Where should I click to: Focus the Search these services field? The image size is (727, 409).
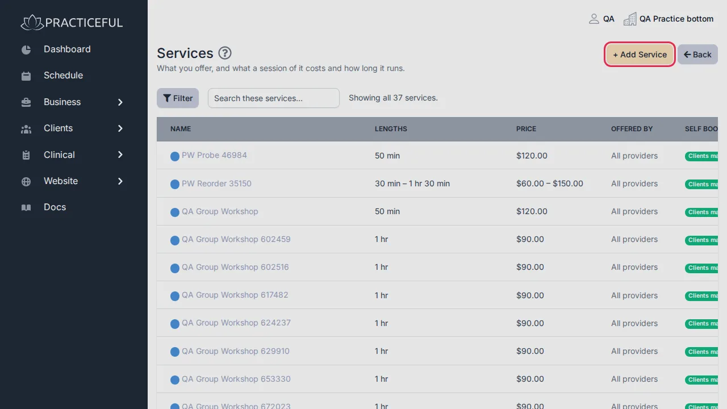[x=274, y=98]
